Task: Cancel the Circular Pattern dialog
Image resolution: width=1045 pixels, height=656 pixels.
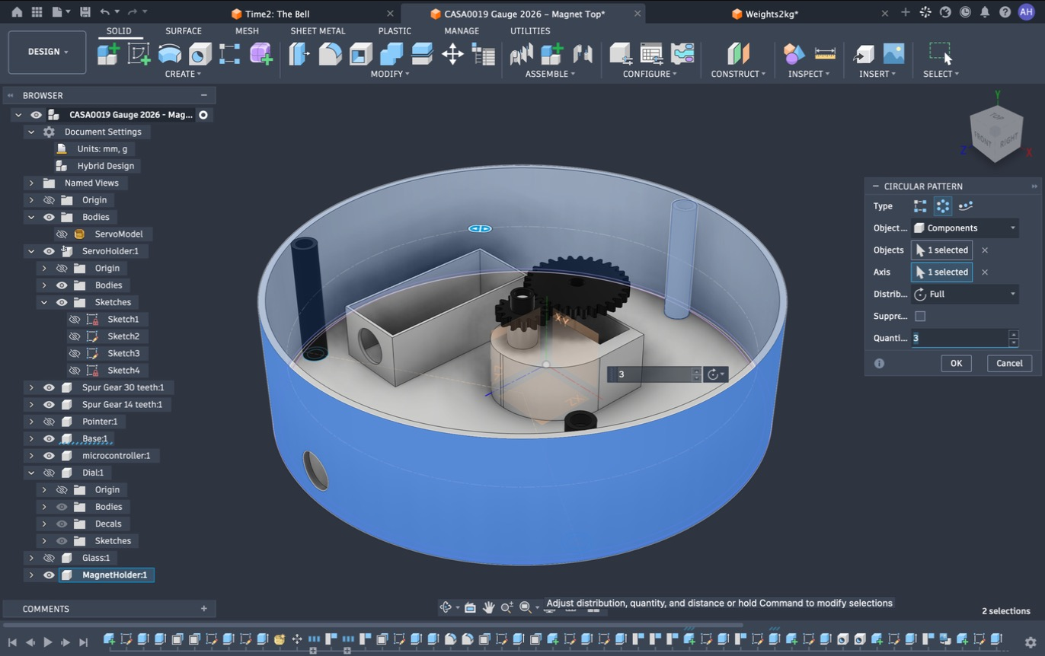Action: coord(1009,363)
